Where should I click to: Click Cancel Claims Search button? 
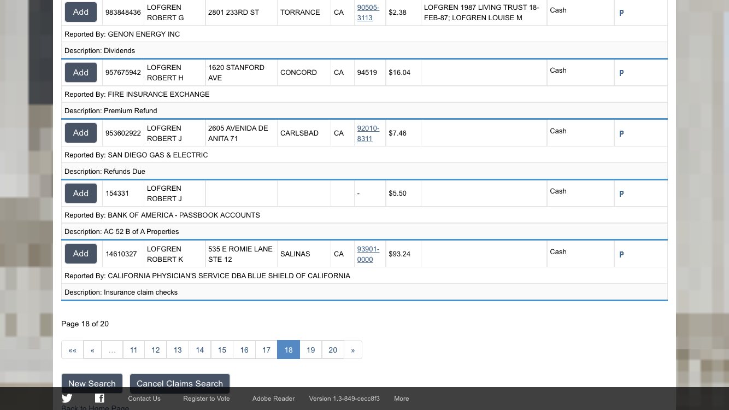click(180, 383)
